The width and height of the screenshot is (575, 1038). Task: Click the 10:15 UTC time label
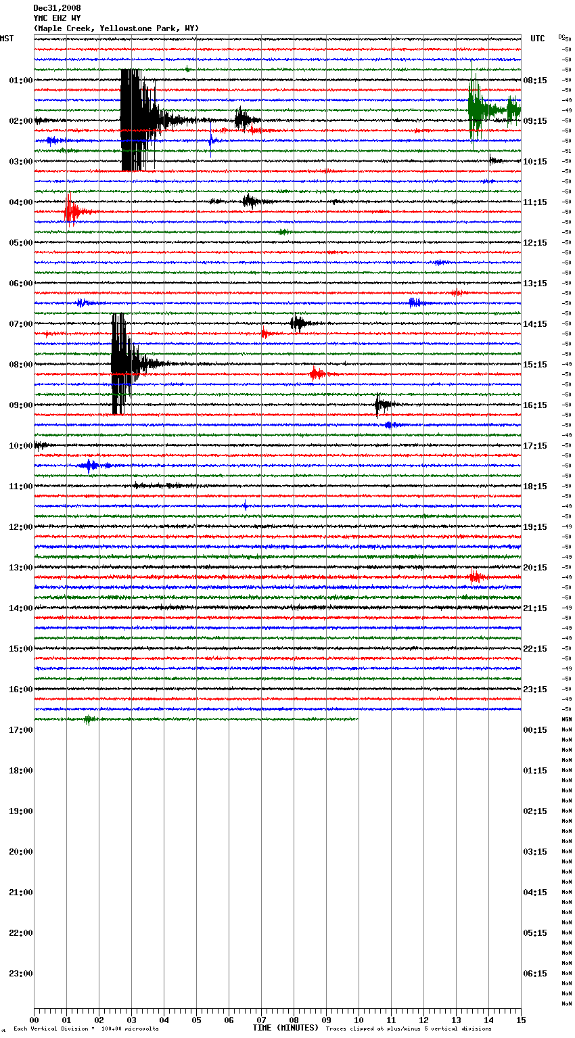[535, 162]
